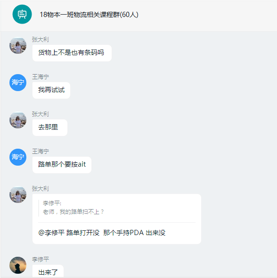Select the message bubble 货物上不是也有条码吗
This screenshot has width=277, height=278.
coord(72,53)
